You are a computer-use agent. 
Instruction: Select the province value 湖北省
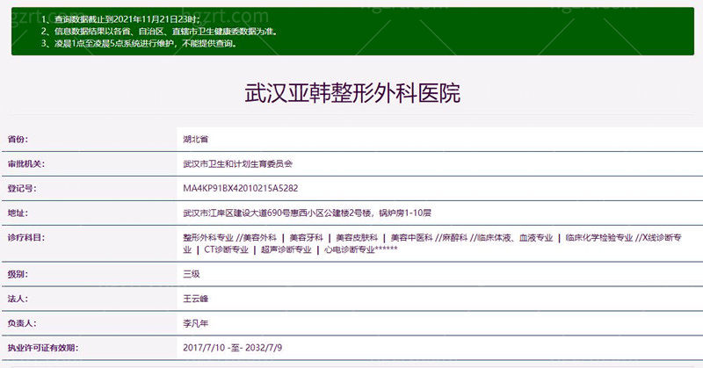click(195, 139)
